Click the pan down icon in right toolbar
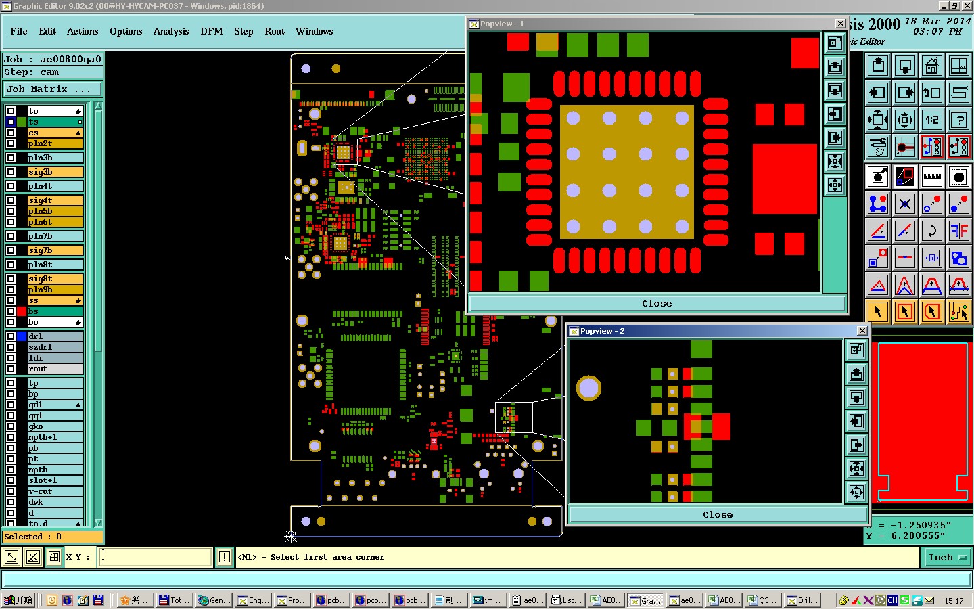974x609 pixels. (905, 66)
